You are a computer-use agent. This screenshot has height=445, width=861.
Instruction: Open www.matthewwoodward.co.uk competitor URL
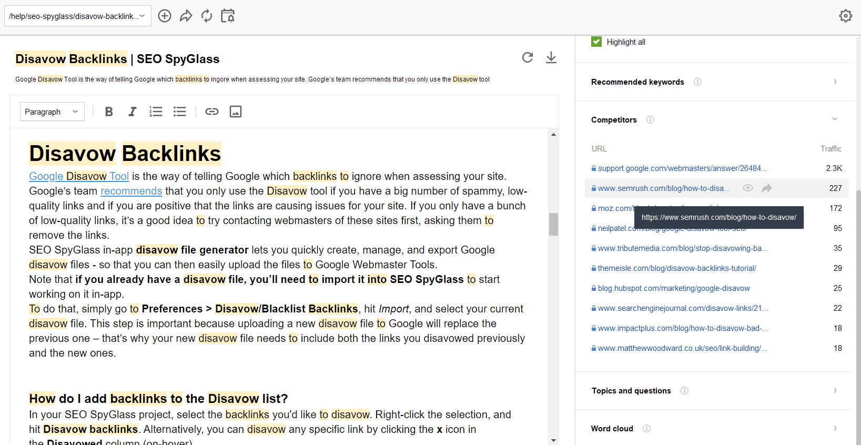[x=682, y=348]
